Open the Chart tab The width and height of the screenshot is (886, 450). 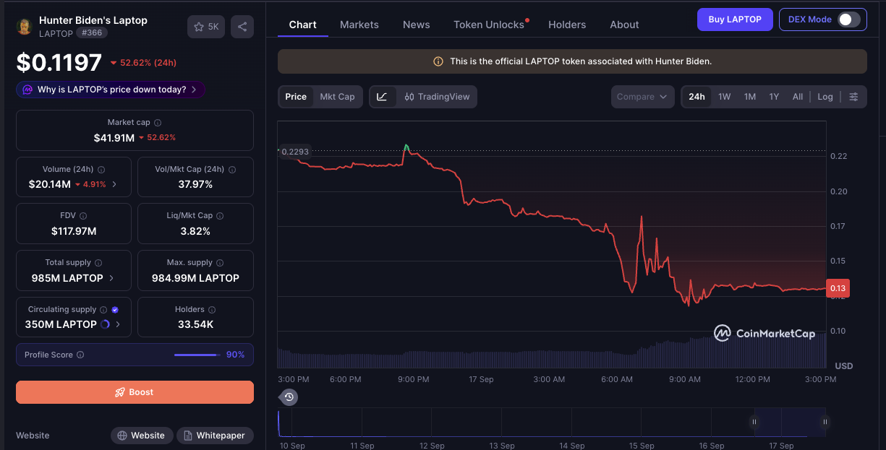tap(302, 25)
